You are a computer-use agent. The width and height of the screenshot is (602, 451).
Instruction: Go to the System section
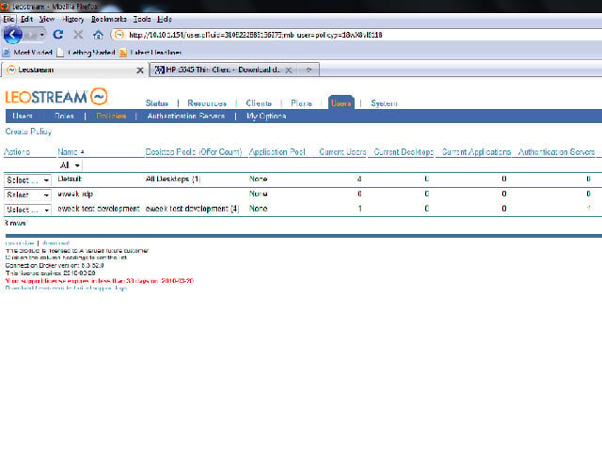click(384, 103)
